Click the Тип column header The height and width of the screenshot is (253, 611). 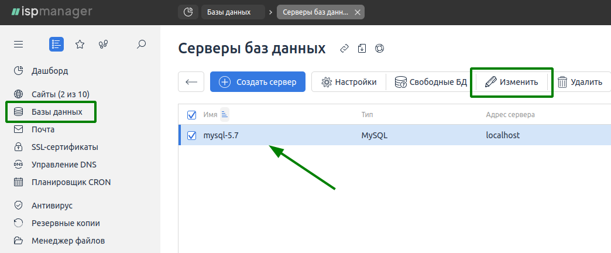(368, 115)
